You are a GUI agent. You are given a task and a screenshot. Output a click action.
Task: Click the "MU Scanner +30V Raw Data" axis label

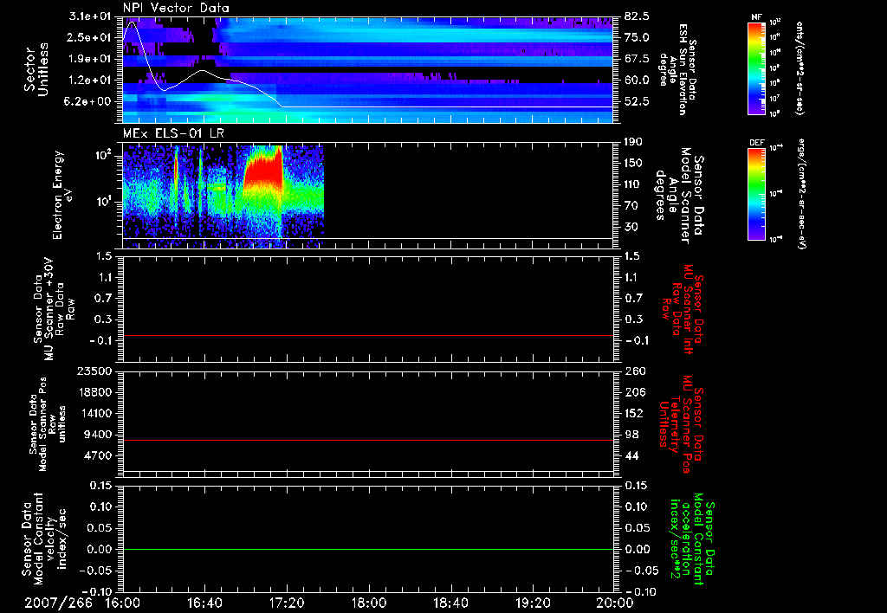[54, 309]
